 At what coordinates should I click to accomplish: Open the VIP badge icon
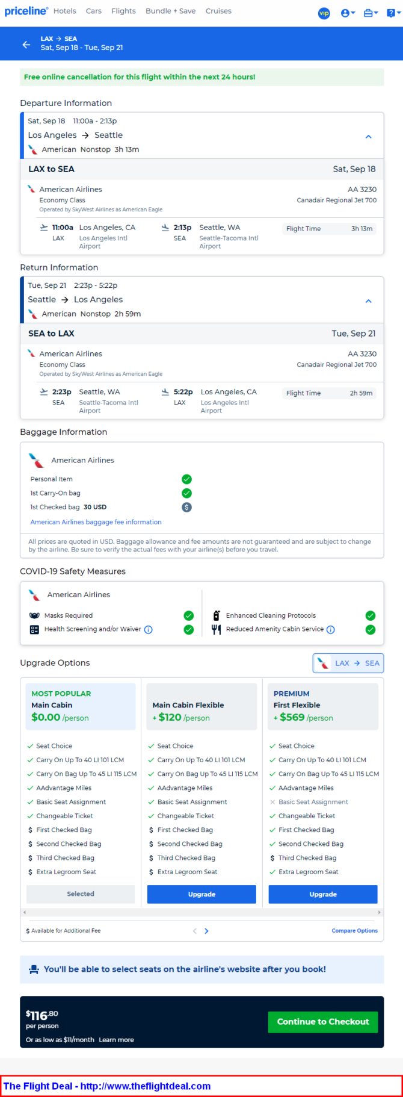click(324, 13)
